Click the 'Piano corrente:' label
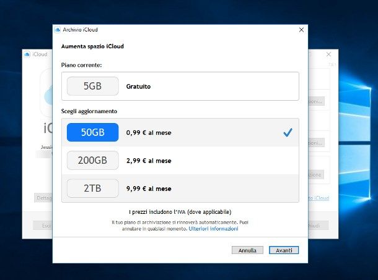The width and height of the screenshot is (378, 280). coord(81,65)
